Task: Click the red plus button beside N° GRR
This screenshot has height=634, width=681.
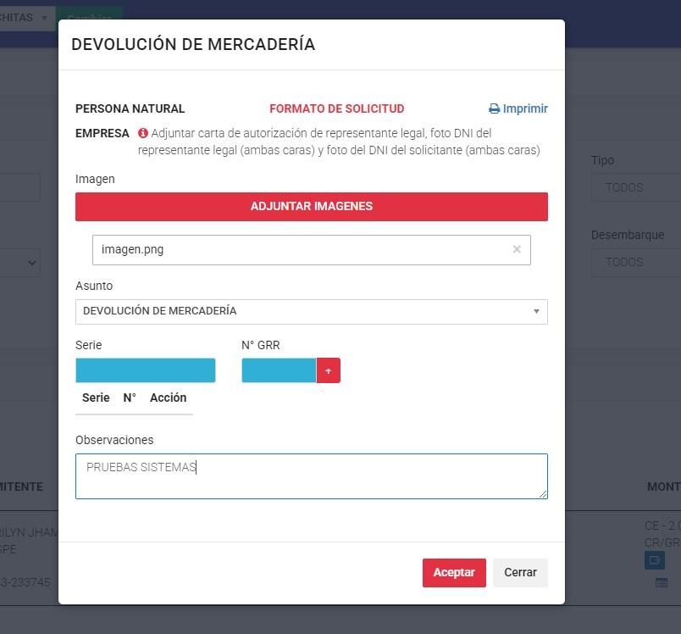Action: [x=328, y=371]
